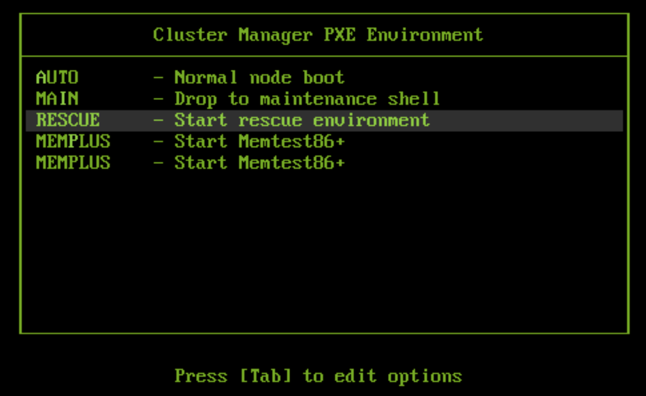Image resolution: width=646 pixels, height=396 pixels.
Task: Click the upper "Start Memtest86+" description
Action: pyautogui.click(x=259, y=142)
